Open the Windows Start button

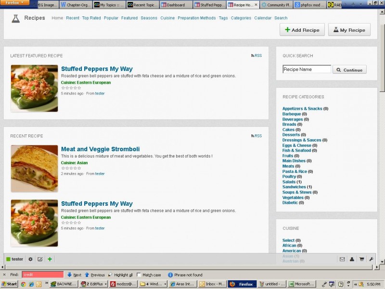[9, 284]
